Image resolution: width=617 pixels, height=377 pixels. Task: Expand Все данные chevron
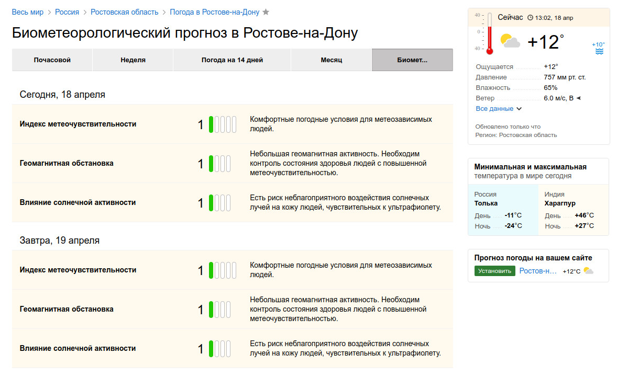(x=519, y=109)
